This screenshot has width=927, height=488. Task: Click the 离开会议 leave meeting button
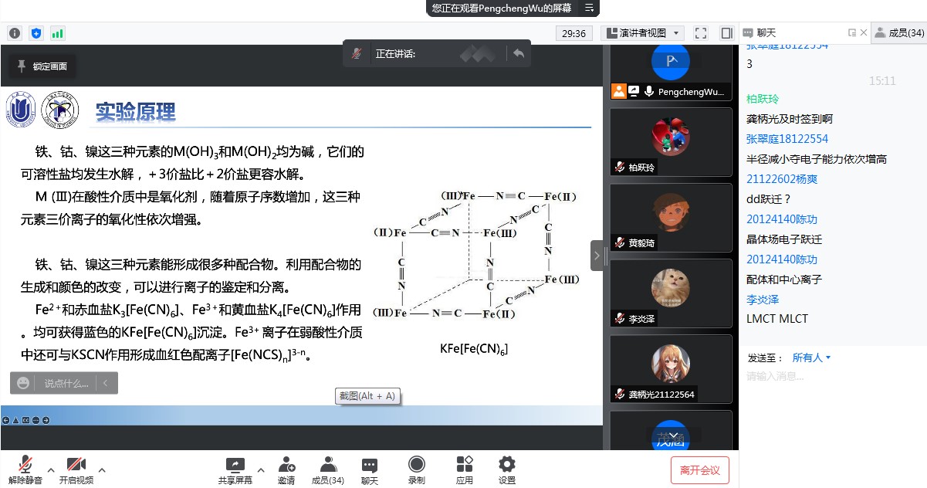(699, 470)
